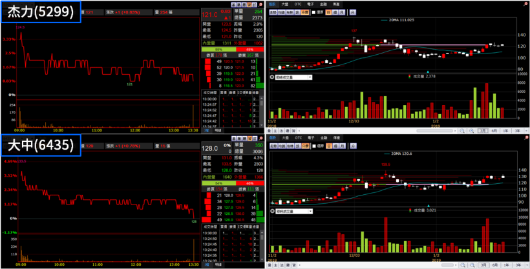
Task: Click the horizontal time scrollbar under 杰力 chart
Action: coord(435,130)
